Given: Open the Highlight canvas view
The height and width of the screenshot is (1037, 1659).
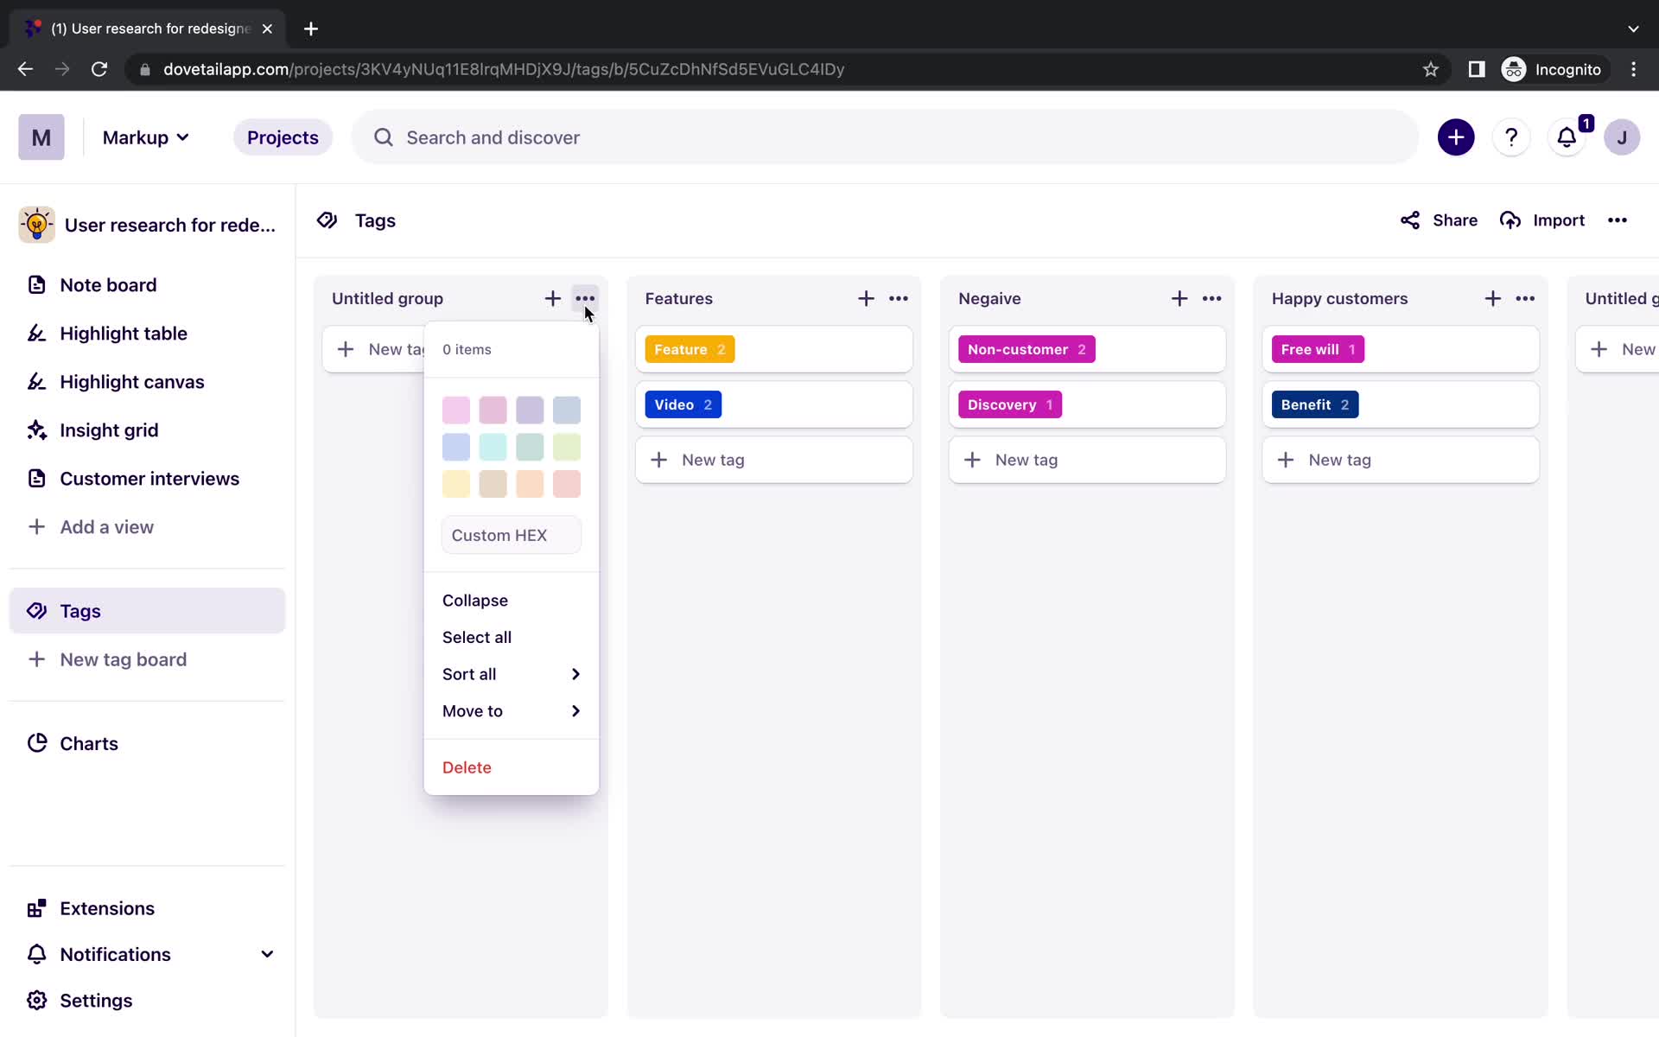Looking at the screenshot, I should click(x=131, y=381).
